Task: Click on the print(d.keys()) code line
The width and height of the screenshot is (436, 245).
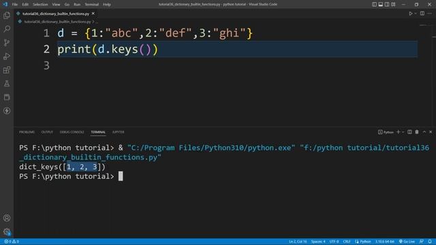Action: pyautogui.click(x=108, y=50)
